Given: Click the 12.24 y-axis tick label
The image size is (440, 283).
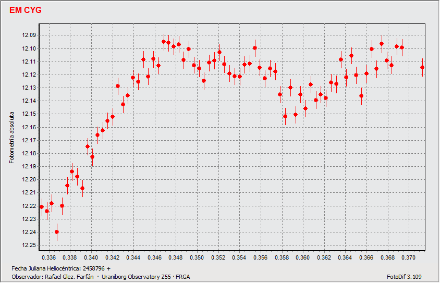Looking at the screenshot, I should click(29, 232).
